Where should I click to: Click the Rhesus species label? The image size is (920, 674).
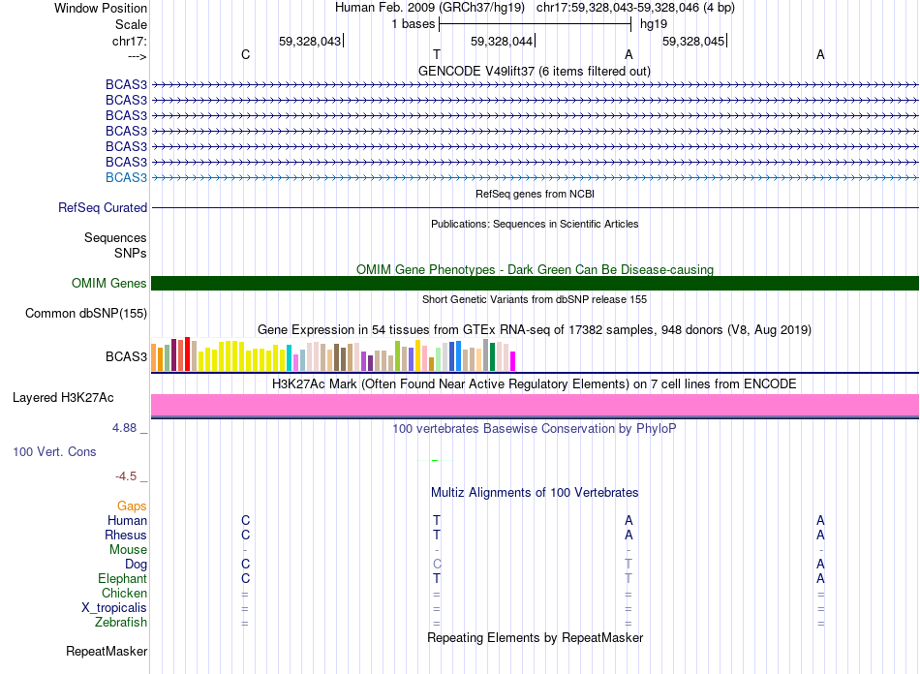coord(126,535)
